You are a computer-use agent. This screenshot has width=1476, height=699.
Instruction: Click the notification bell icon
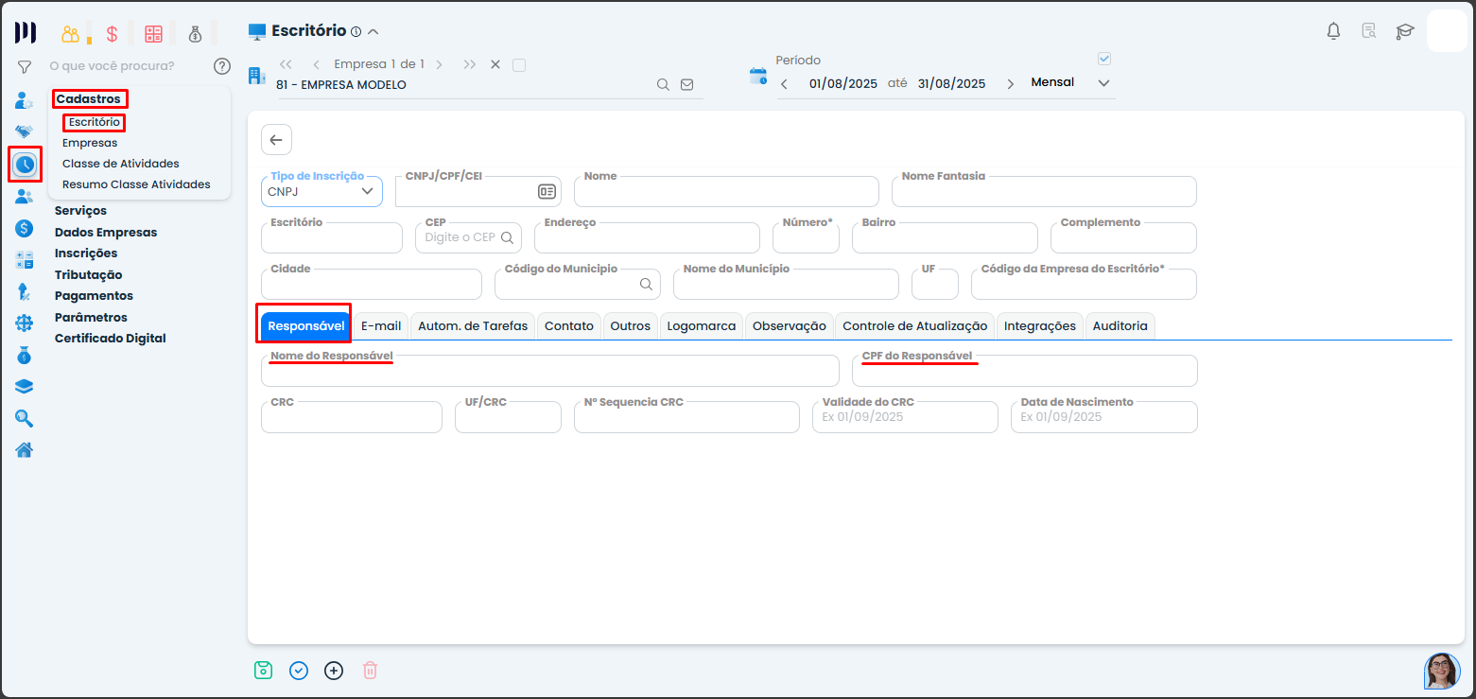tap(1333, 31)
